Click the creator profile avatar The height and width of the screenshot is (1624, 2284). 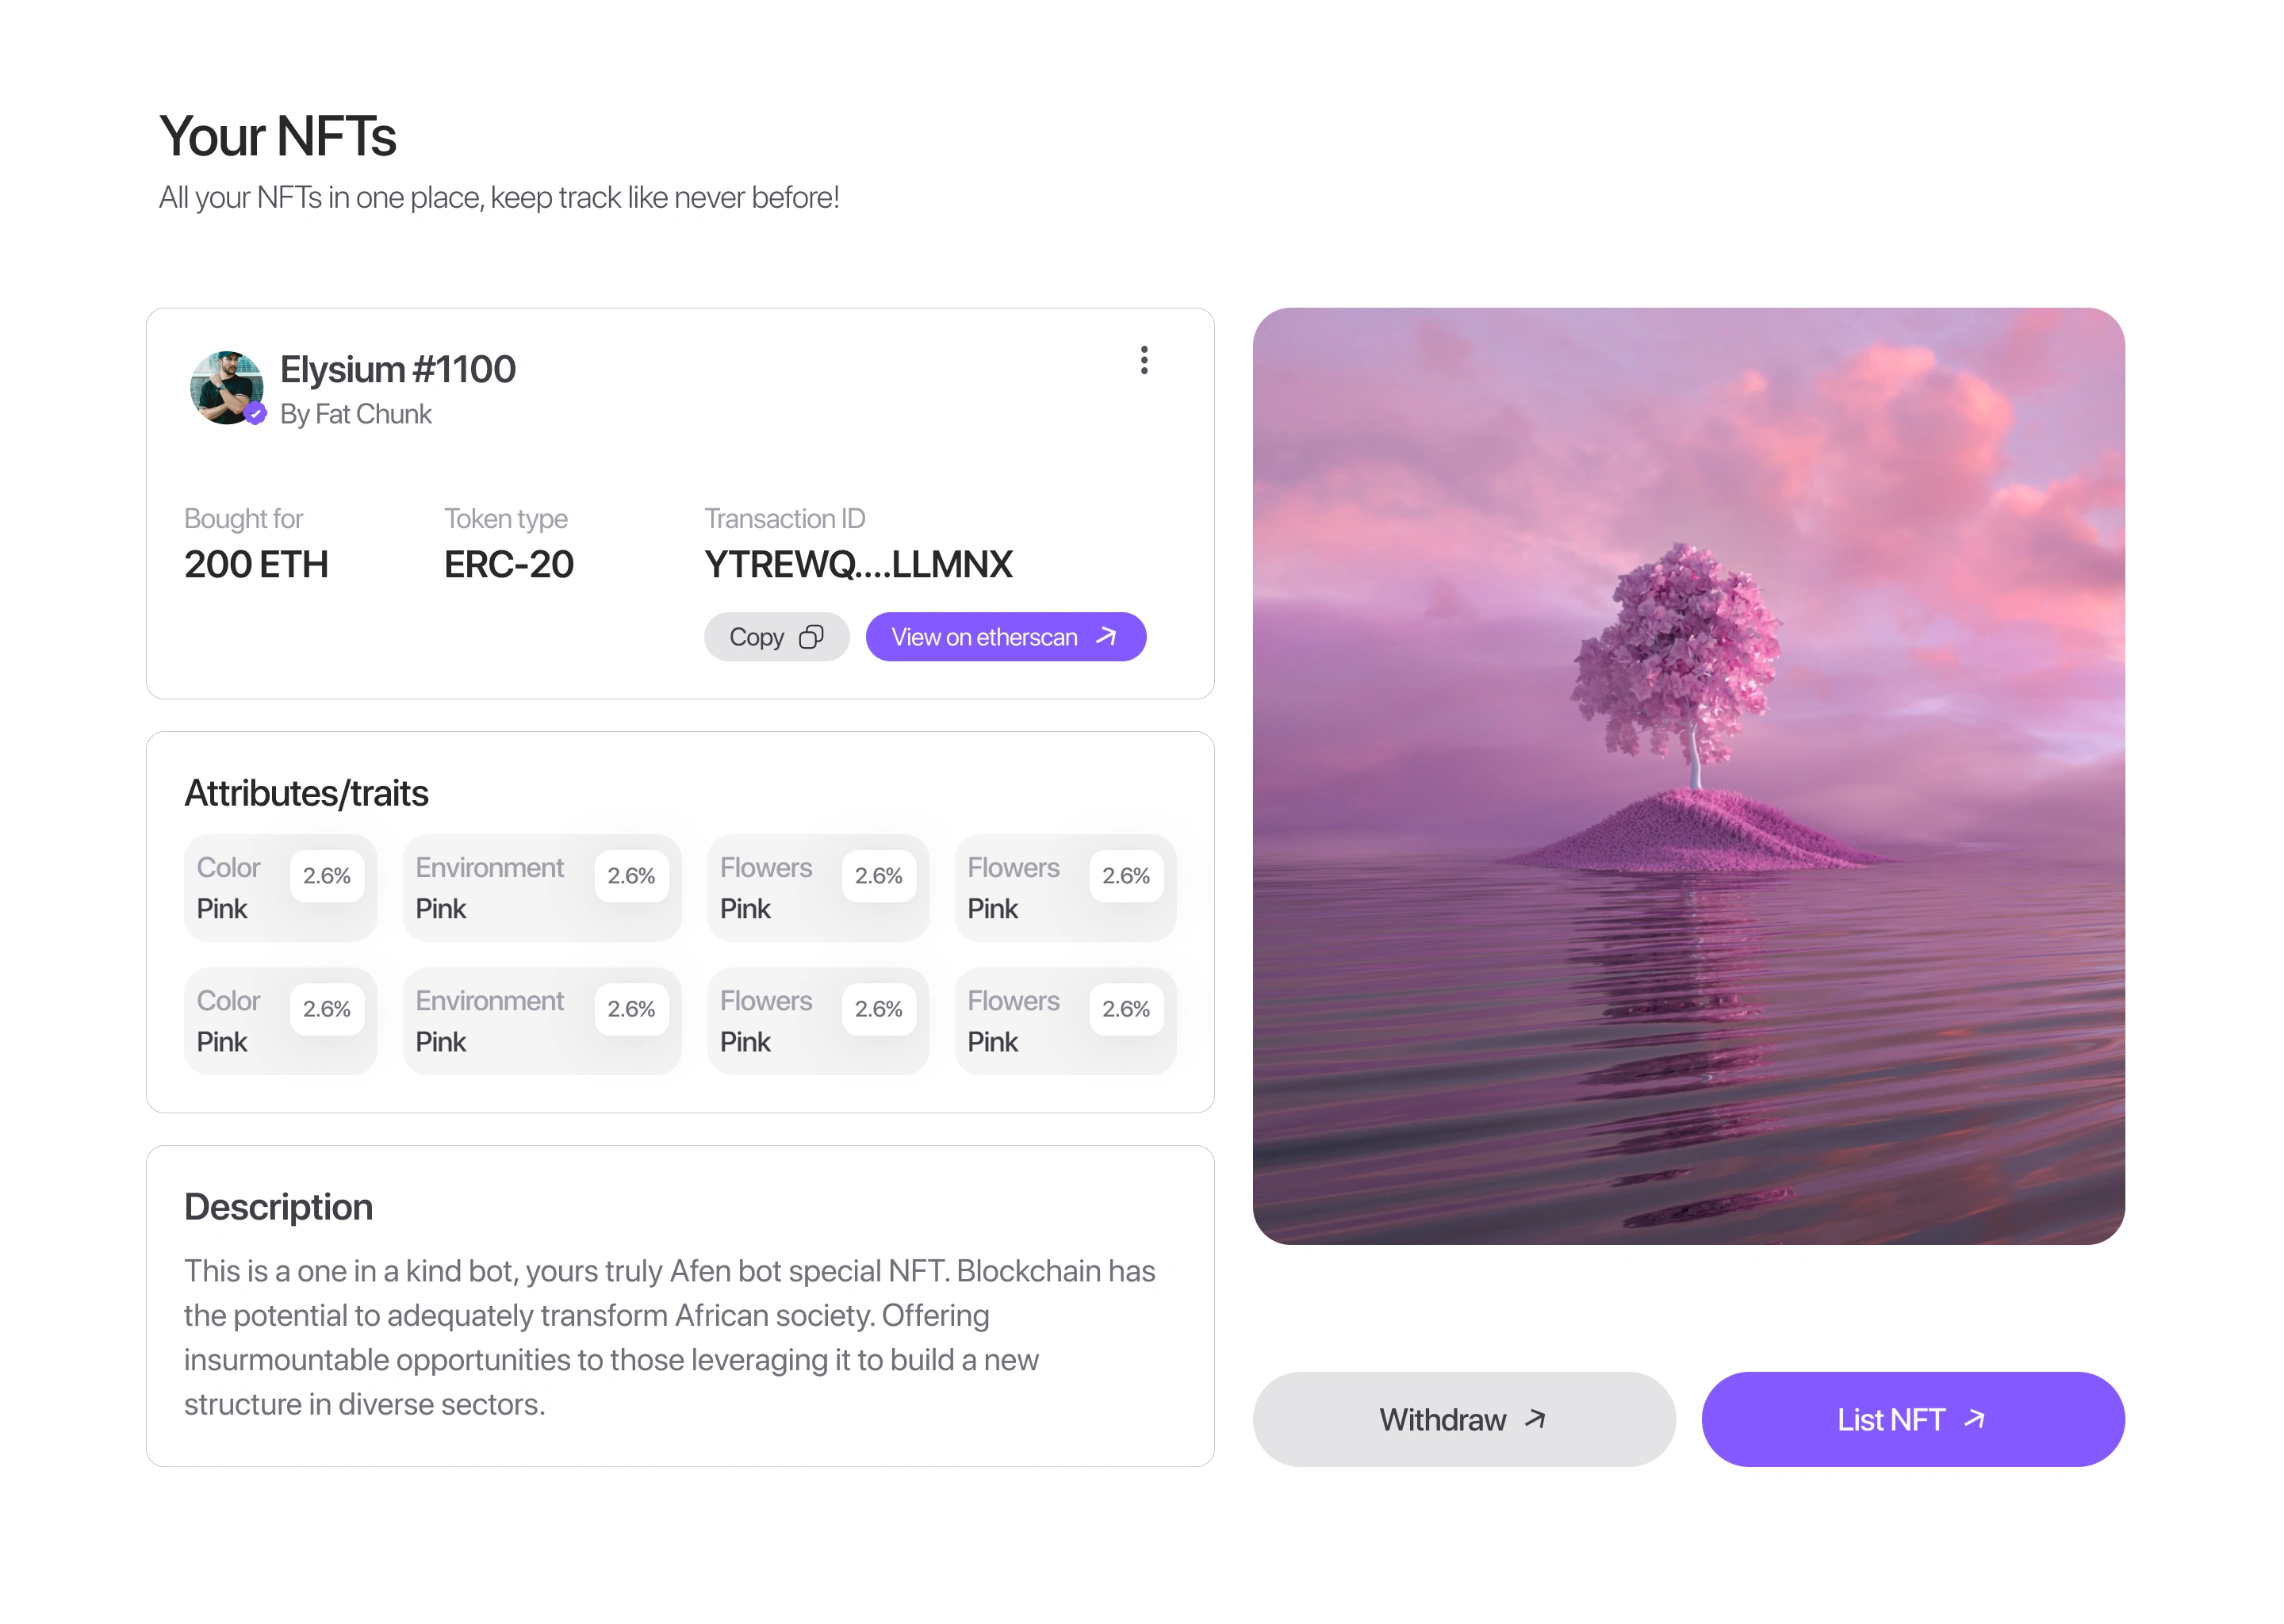click(x=226, y=386)
